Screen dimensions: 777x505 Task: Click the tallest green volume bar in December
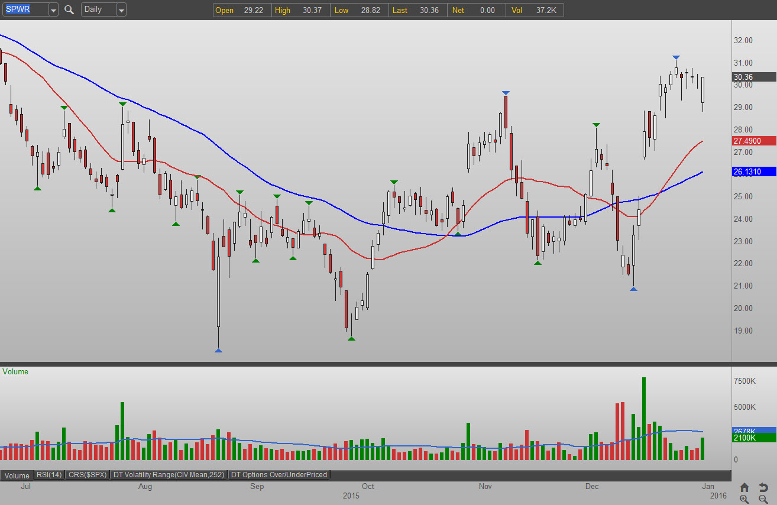[644, 419]
